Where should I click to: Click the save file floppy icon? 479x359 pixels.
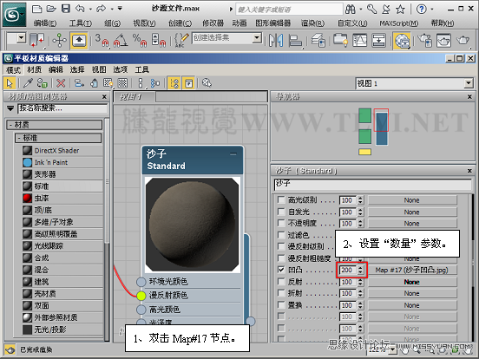(x=66, y=9)
